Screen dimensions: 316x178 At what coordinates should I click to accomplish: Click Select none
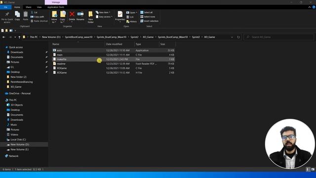click(x=148, y=17)
